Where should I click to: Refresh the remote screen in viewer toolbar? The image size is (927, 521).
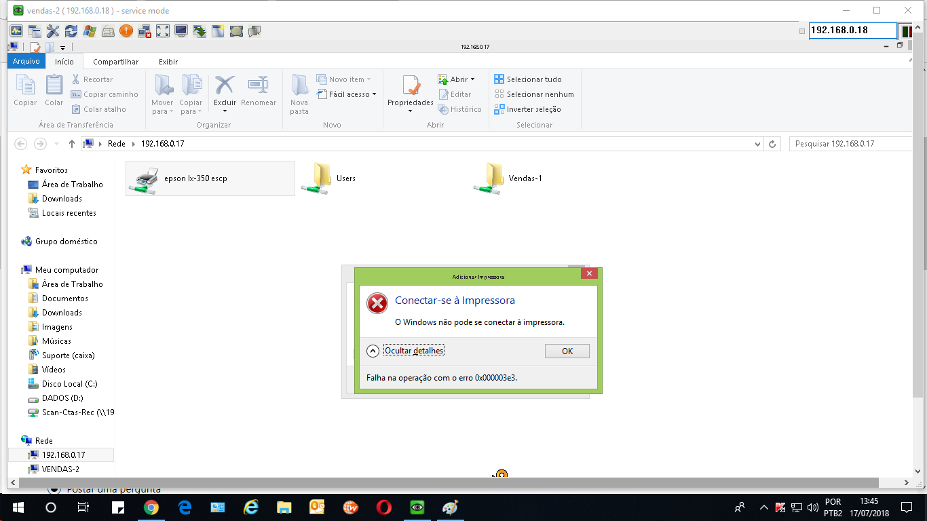point(71,31)
